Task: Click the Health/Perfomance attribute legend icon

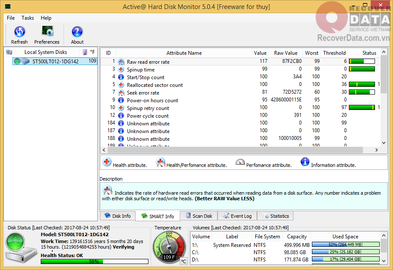Action: pyautogui.click(x=160, y=162)
